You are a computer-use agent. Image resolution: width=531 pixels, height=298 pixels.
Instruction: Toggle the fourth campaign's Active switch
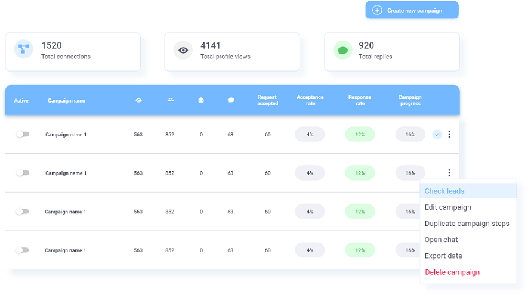pos(22,250)
